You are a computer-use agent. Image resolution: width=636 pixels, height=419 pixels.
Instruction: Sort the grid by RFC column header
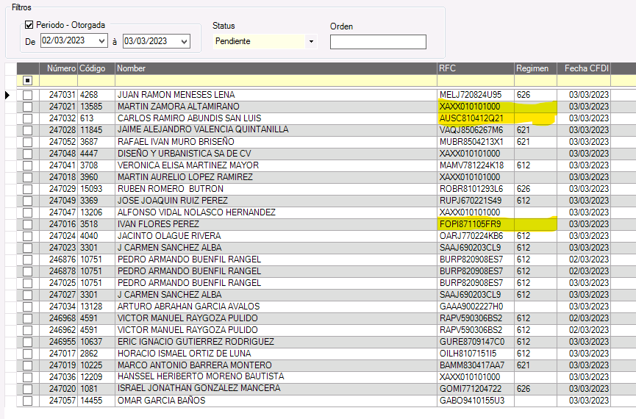pos(448,68)
